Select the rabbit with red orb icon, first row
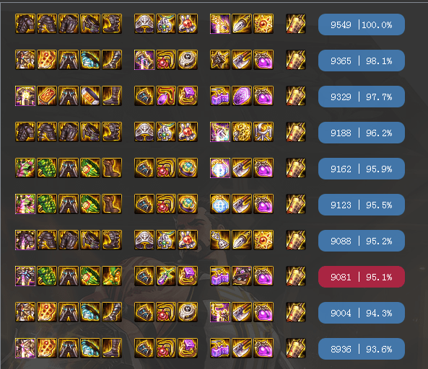The width and height of the screenshot is (428, 369). coord(188,24)
